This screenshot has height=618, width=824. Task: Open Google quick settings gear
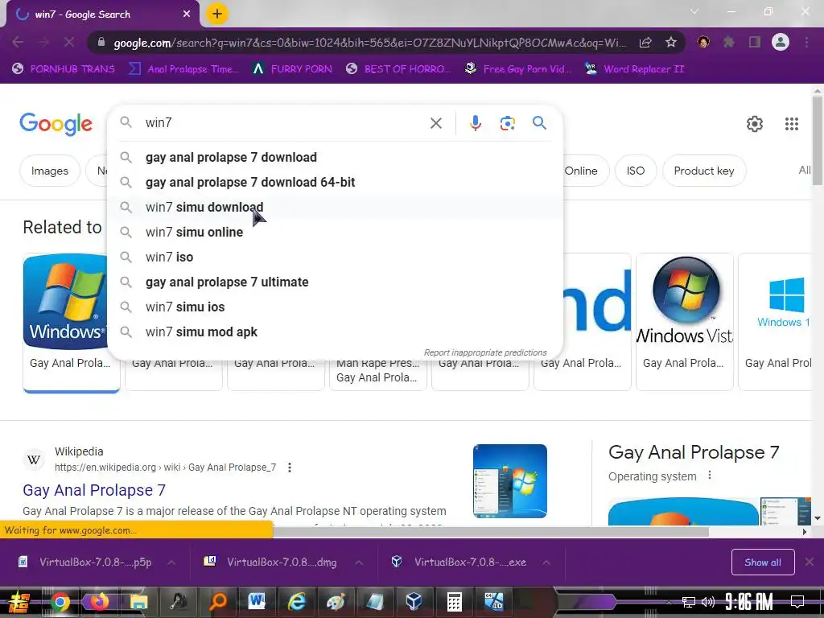point(755,124)
